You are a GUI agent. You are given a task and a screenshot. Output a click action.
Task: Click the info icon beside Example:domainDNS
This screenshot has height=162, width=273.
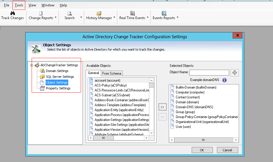click(224, 80)
